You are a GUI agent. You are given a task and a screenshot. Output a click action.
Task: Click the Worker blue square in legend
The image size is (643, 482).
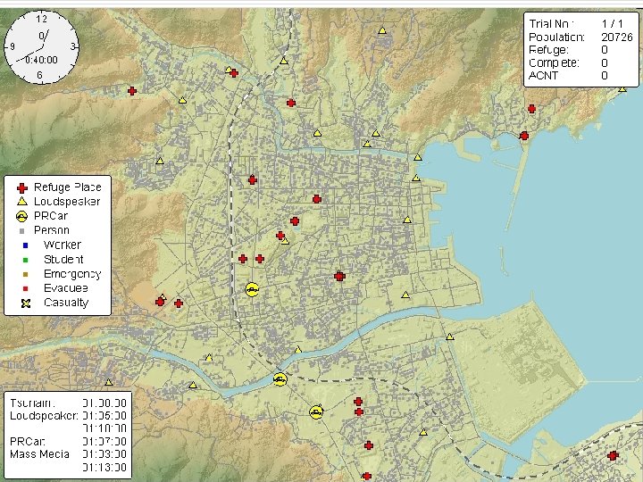(x=25, y=245)
